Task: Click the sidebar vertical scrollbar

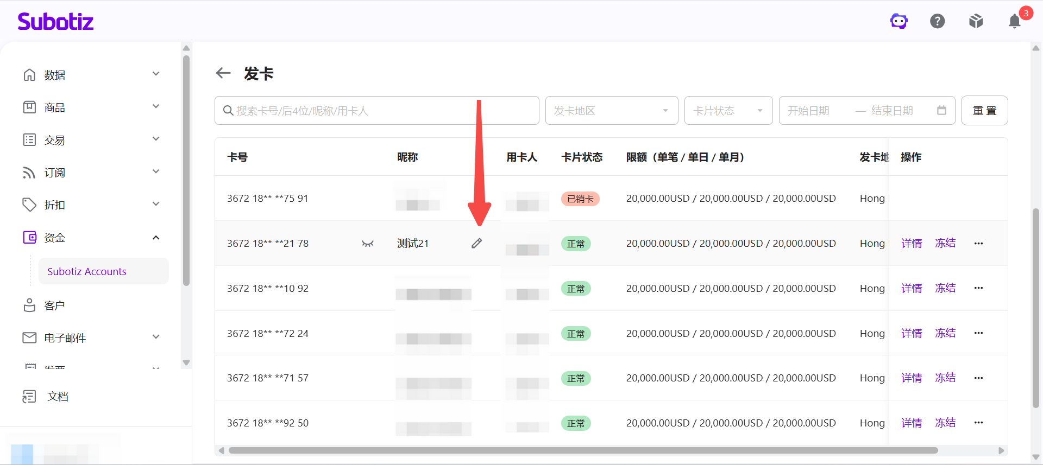Action: pyautogui.click(x=186, y=170)
